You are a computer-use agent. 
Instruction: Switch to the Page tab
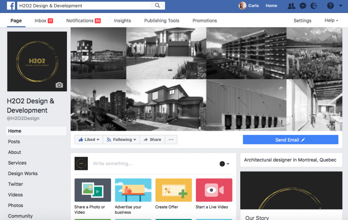(16, 21)
